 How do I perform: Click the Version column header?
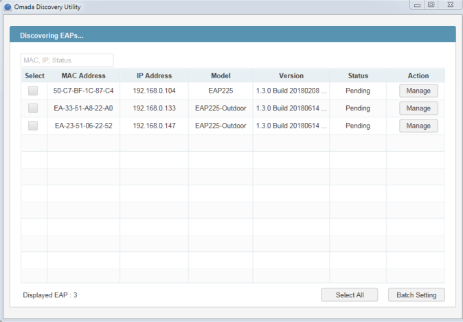[x=291, y=76]
